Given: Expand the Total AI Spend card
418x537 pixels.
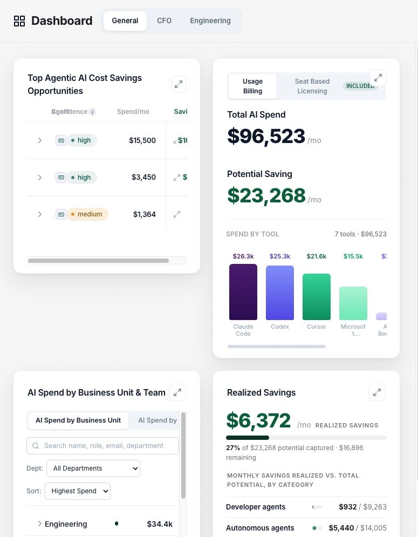Looking at the screenshot, I should (378, 78).
